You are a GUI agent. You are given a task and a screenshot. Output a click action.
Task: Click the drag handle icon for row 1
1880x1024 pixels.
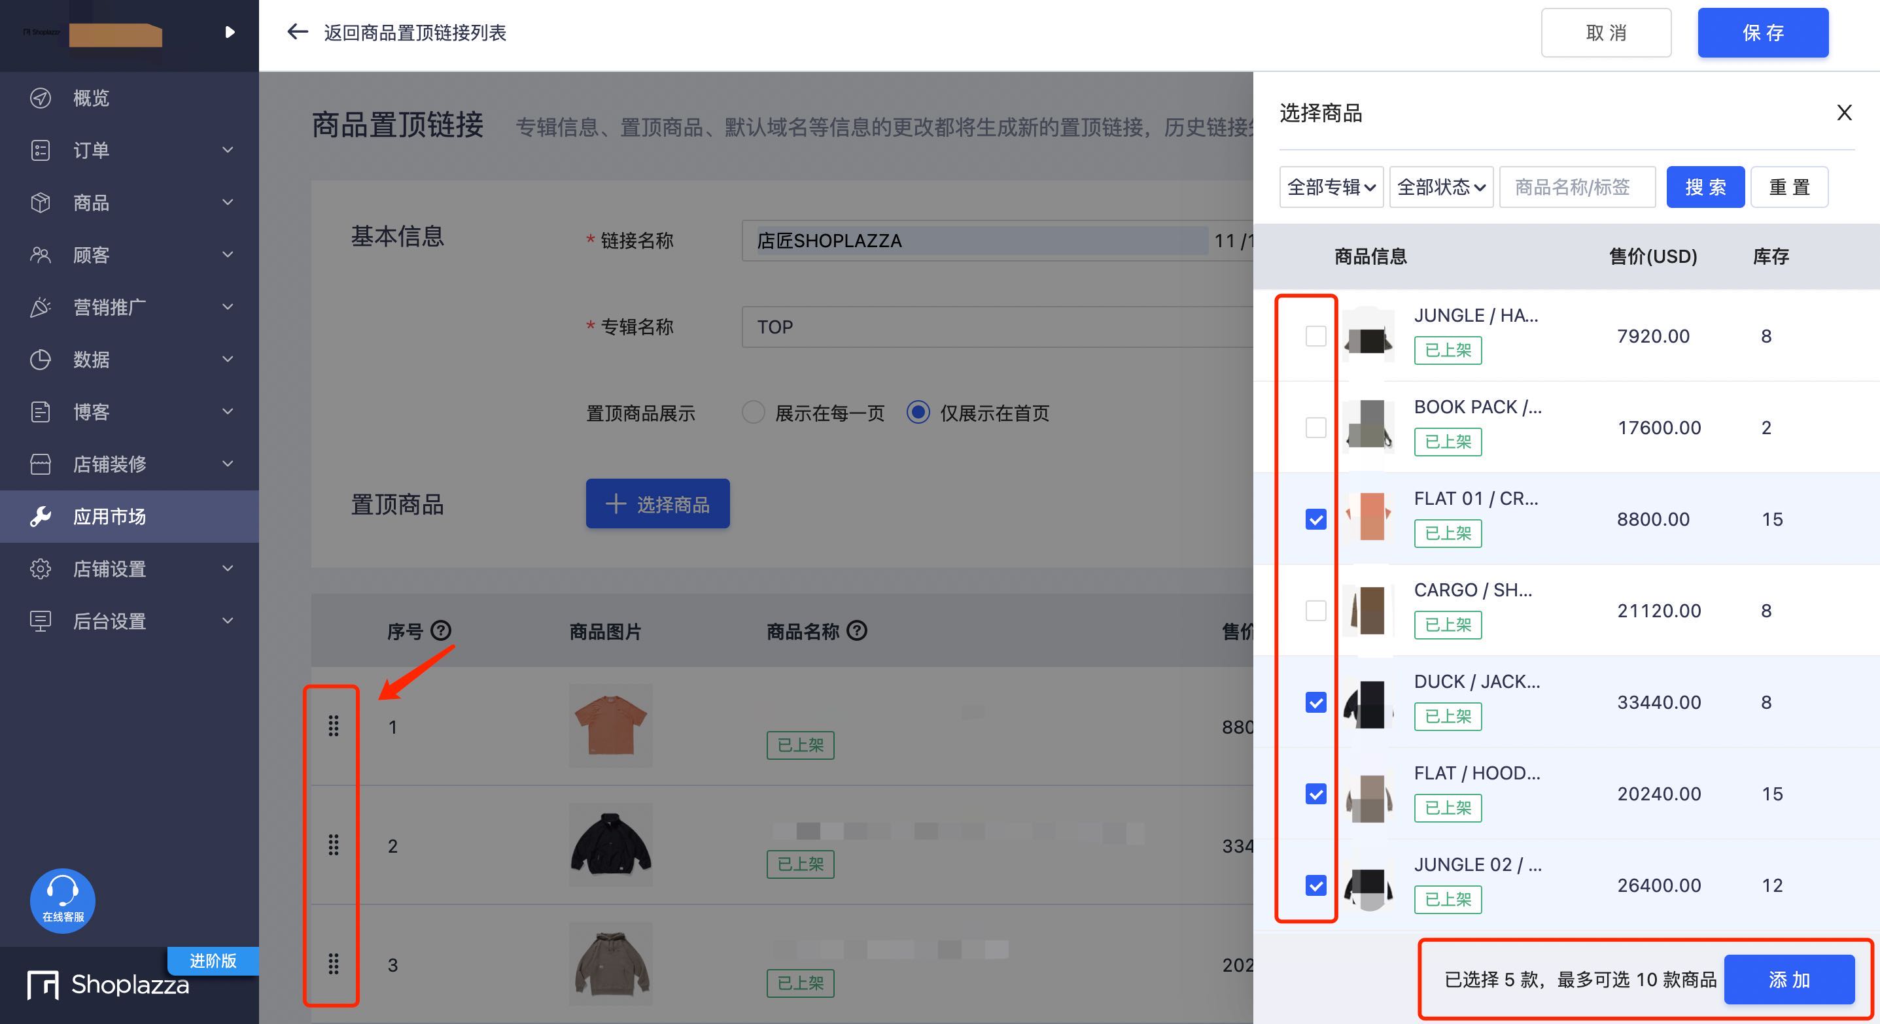pos(332,725)
